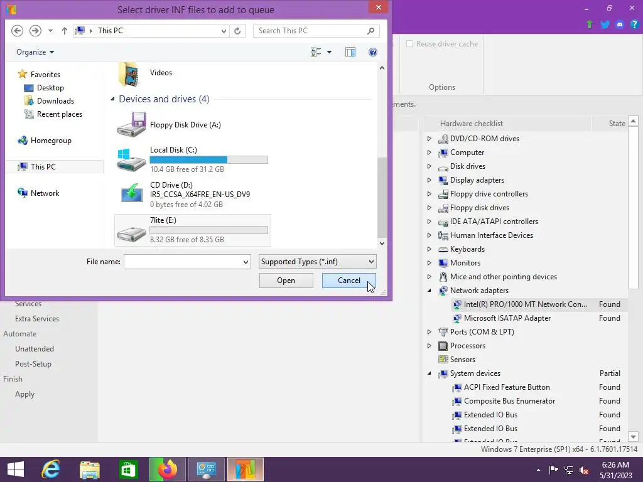Click the taskbar clock showing 6:26 AM
Image resolution: width=643 pixels, height=482 pixels.
point(615,469)
